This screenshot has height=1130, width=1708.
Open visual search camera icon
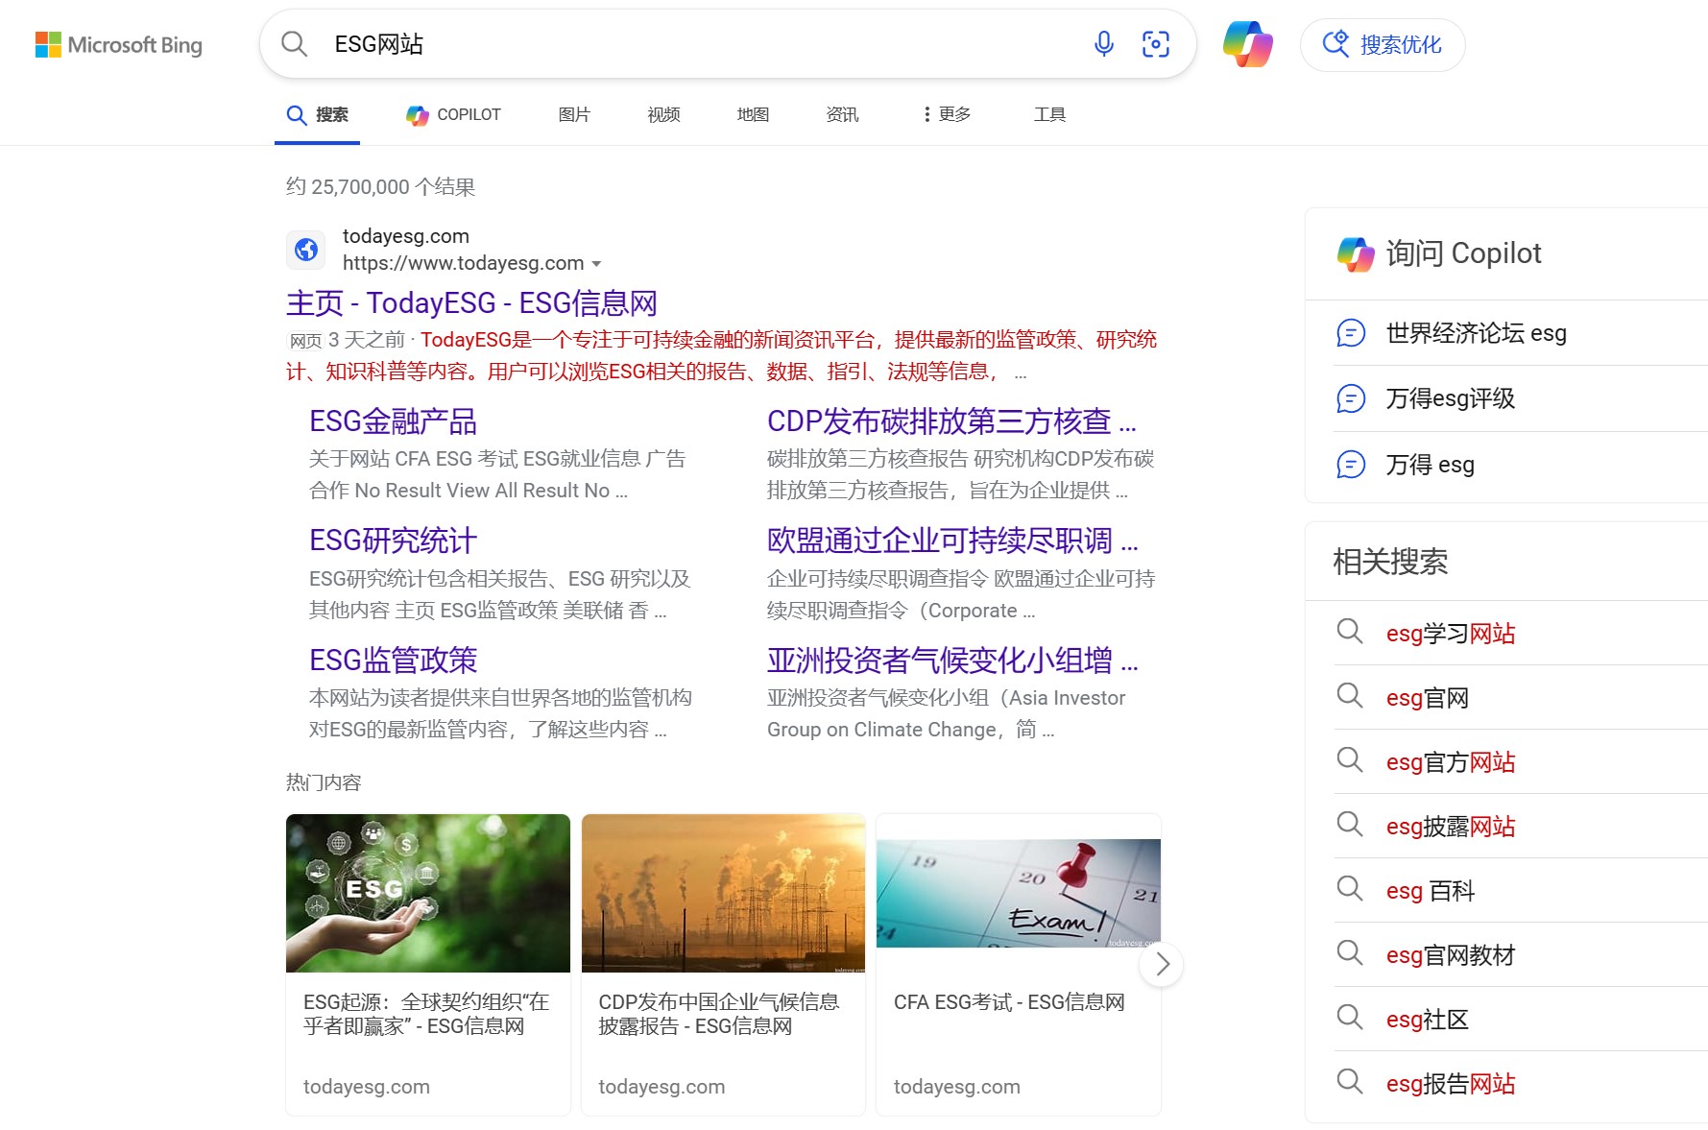coord(1155,44)
